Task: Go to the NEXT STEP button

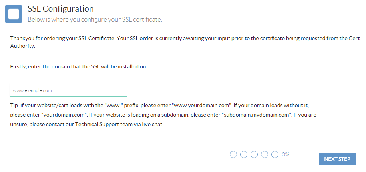Action: pos(337,159)
